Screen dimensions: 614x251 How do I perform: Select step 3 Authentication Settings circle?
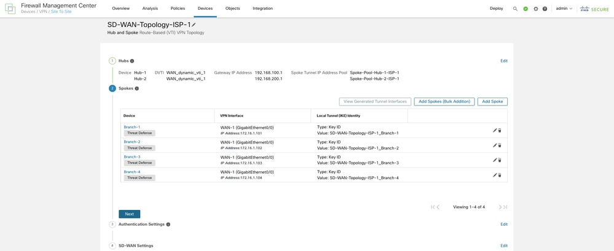[x=112, y=225]
